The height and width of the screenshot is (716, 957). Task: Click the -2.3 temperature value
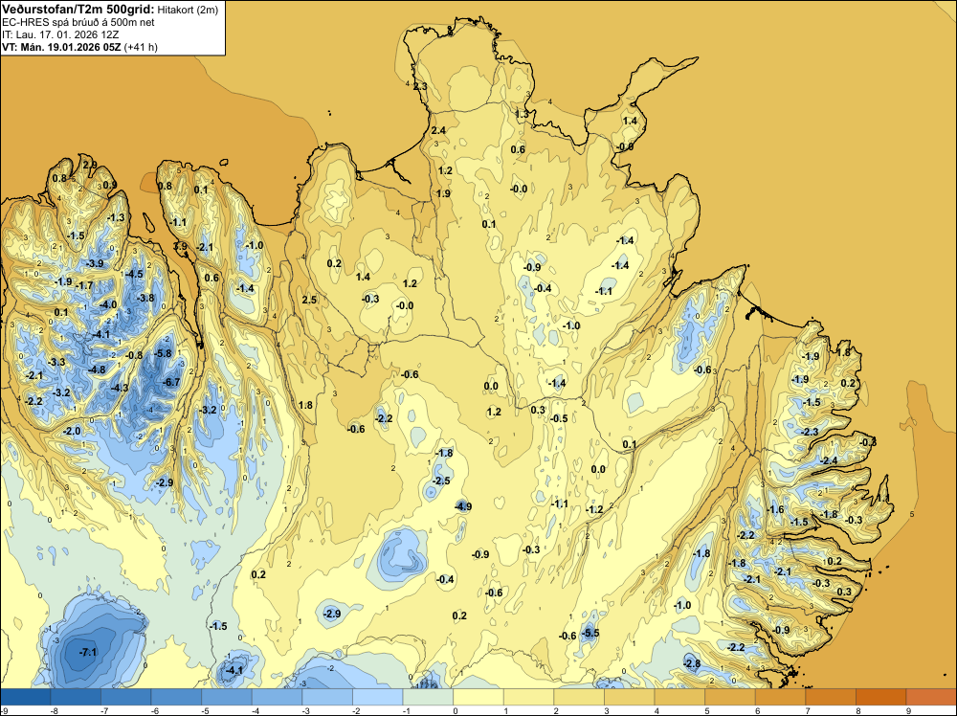pyautogui.click(x=809, y=432)
